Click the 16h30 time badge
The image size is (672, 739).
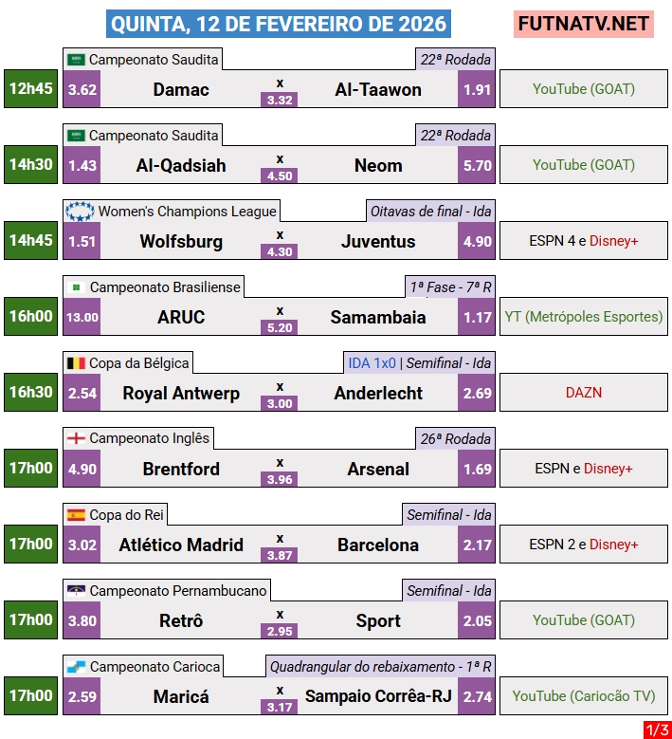pos(31,393)
